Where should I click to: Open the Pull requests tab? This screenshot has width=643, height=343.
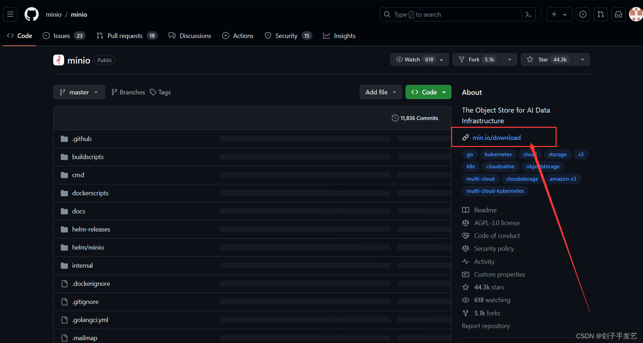(127, 36)
